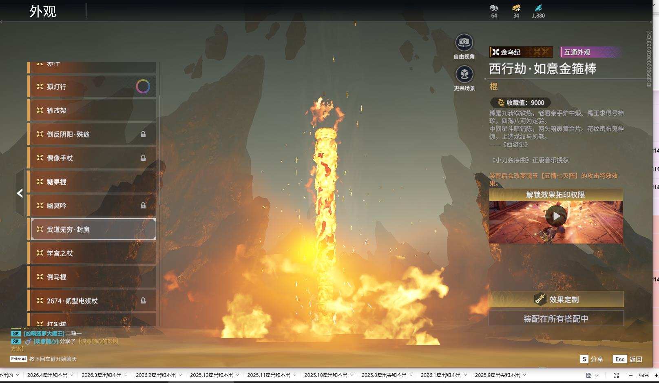Click the weapon-type icon beside 学宫之杖
Viewport: 659px width, 383px height.
coord(40,253)
